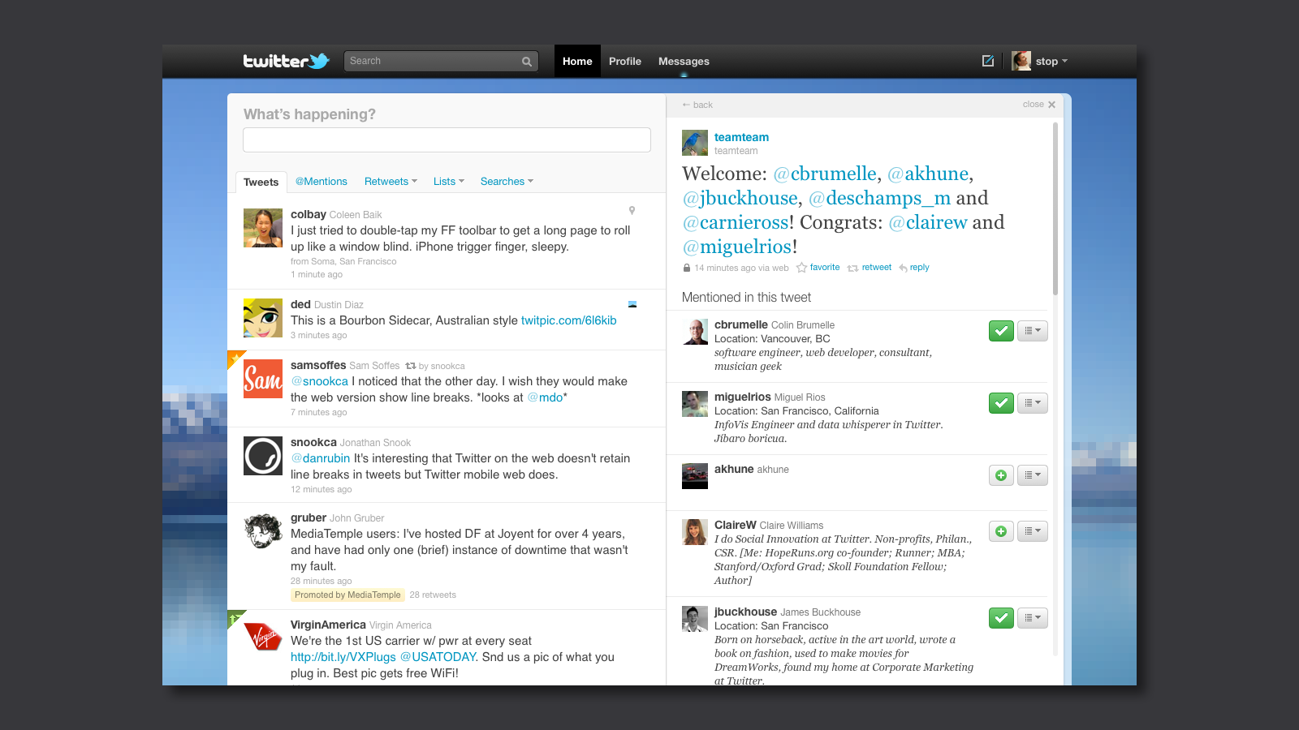
Task: Click the @danrubin mention in snookca's tweet
Action: click(321, 458)
